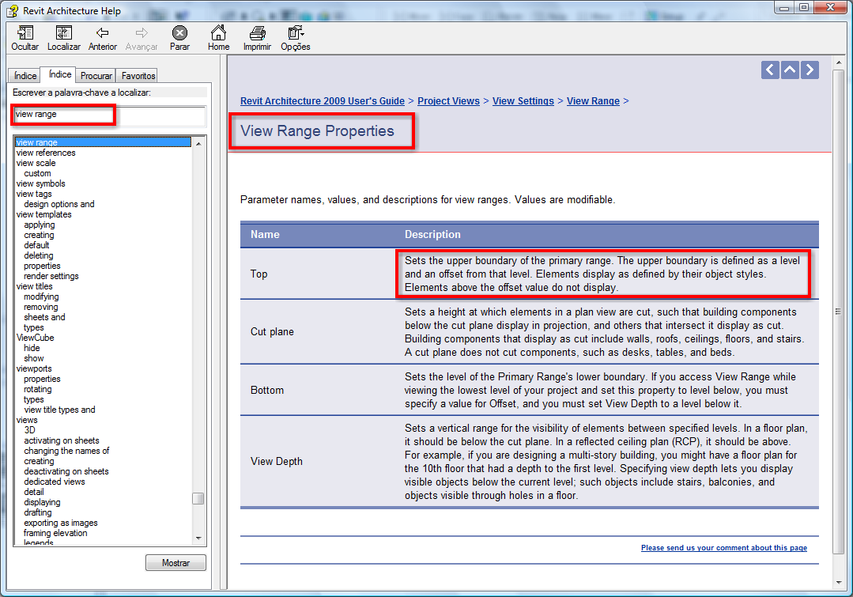Go to previous topic blue arrow
The height and width of the screenshot is (597, 853).
pyautogui.click(x=770, y=70)
